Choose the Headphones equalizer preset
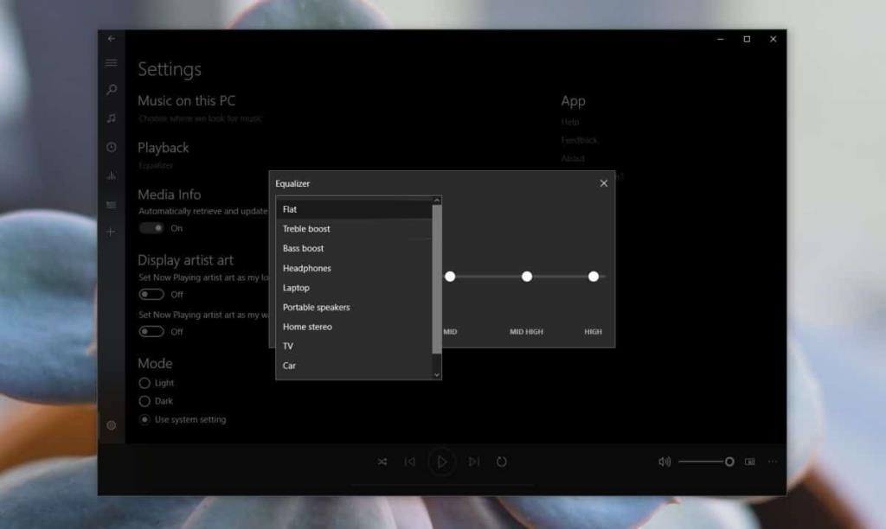Image resolution: width=886 pixels, height=529 pixels. coord(305,268)
